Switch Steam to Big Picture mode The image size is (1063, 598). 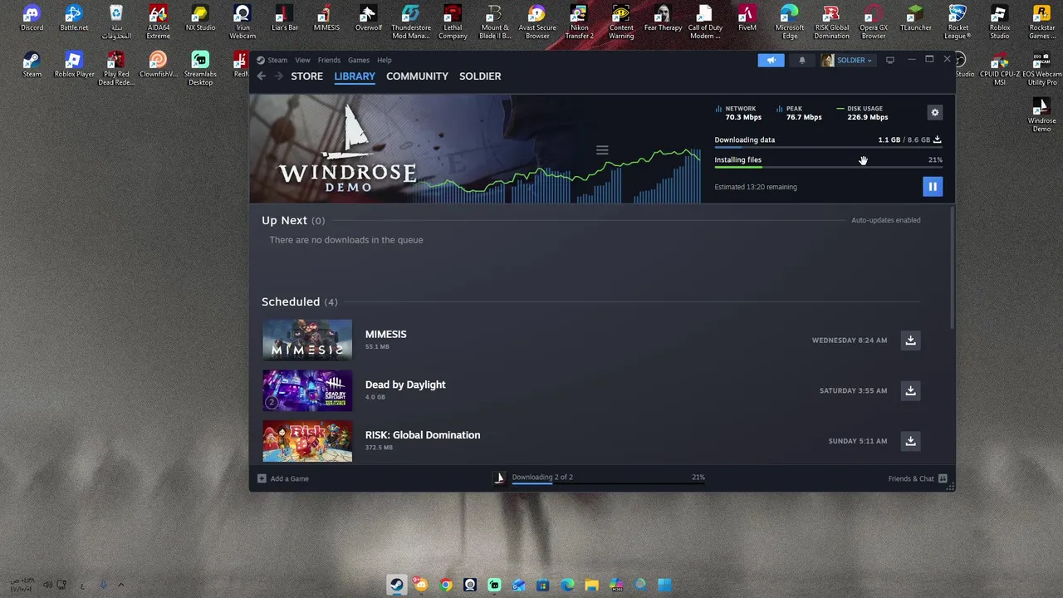(890, 60)
